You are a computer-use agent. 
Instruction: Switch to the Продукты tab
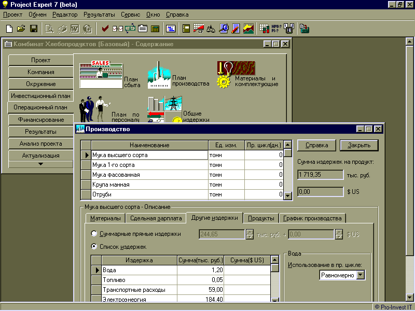point(261,218)
